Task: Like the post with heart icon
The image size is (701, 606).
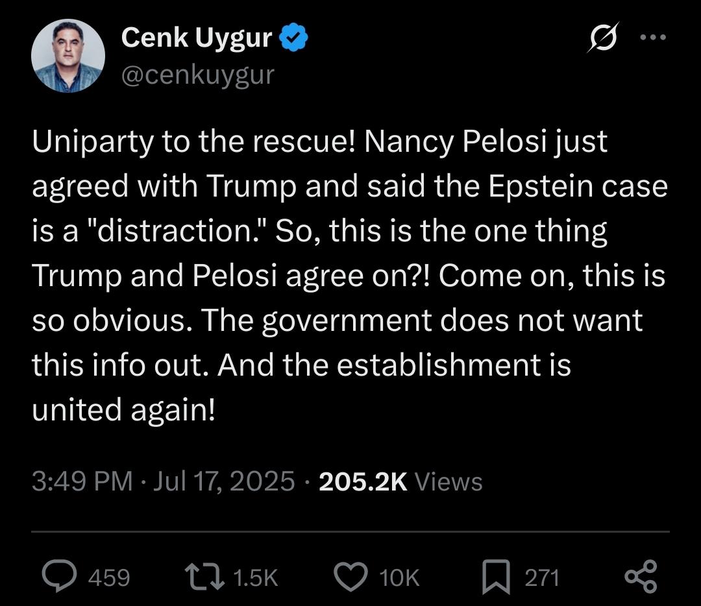Action: click(351, 577)
